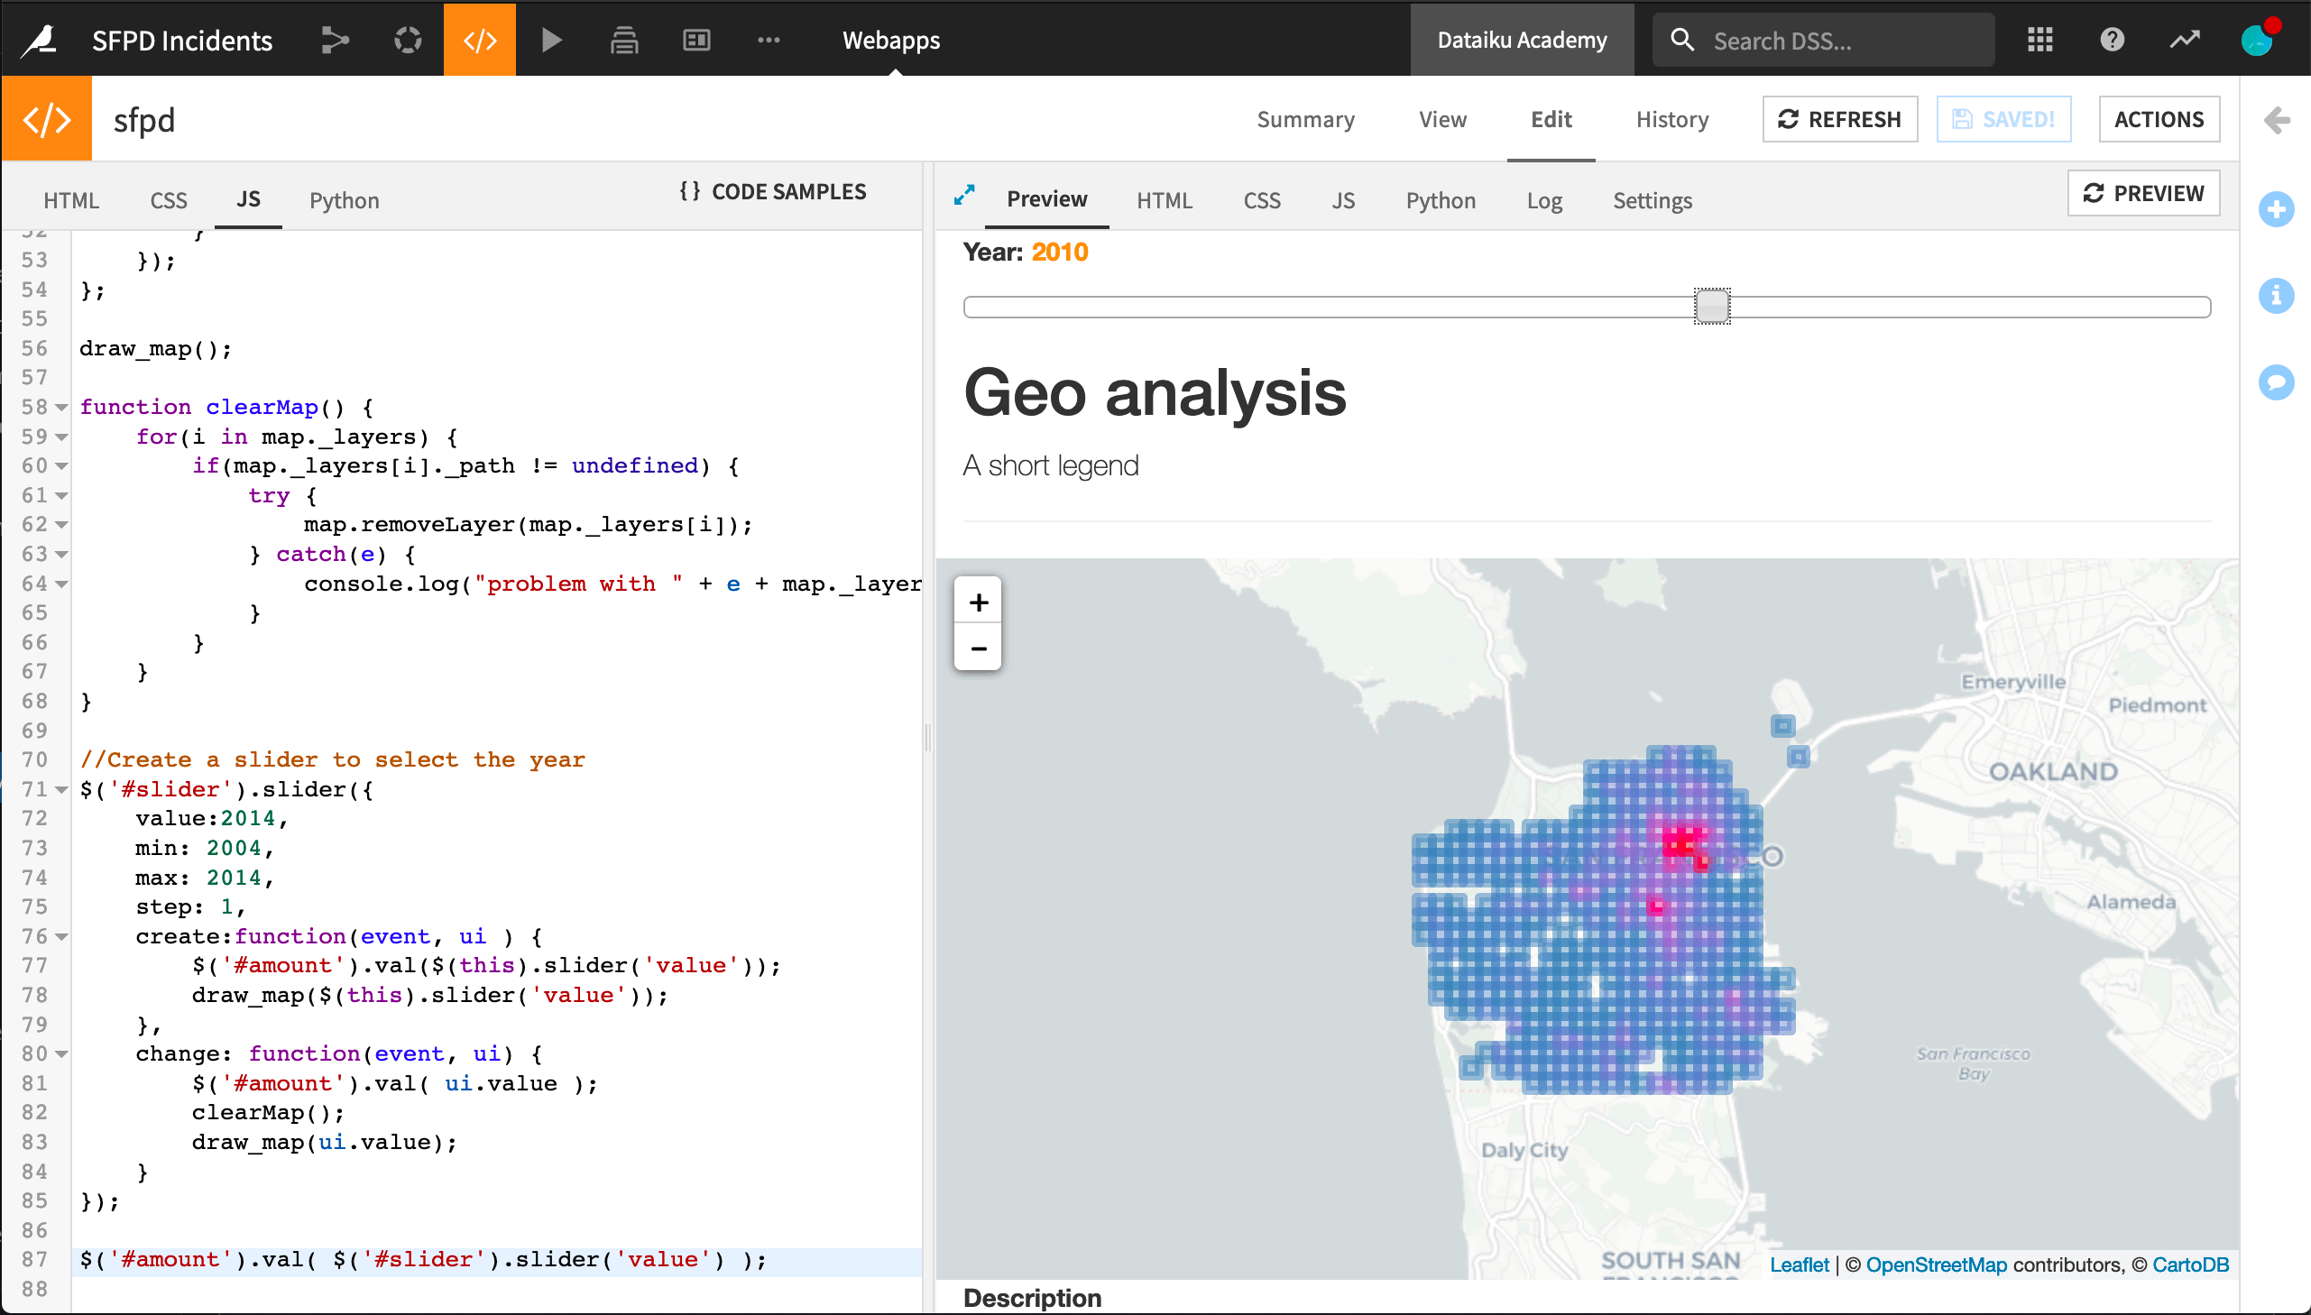
Task: Collapse code fold at line 59
Action: click(x=61, y=437)
